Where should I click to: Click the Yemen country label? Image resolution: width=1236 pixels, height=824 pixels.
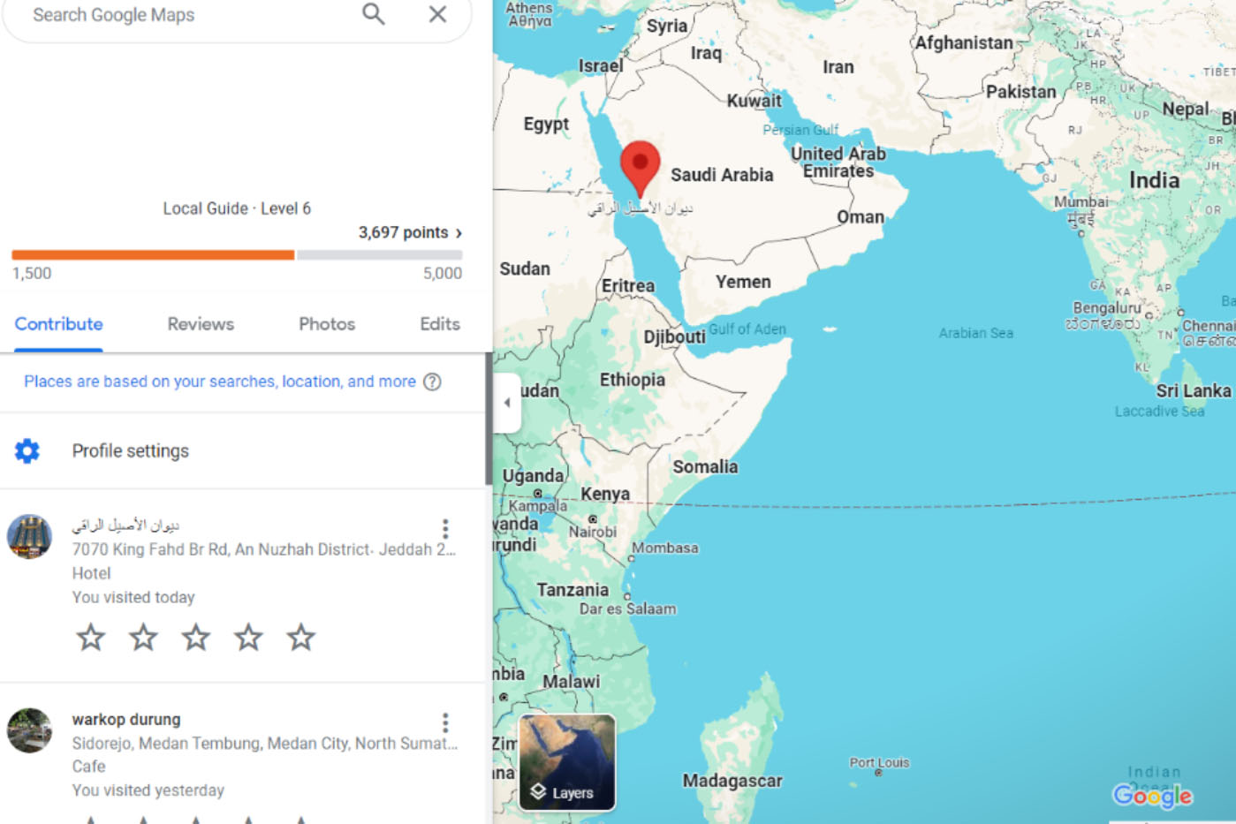(743, 282)
